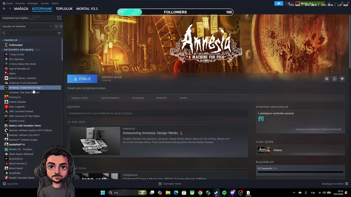Screen dimensions: 351x197
Task: Open File Explorer from the taskbar
Action: click(x=168, y=193)
